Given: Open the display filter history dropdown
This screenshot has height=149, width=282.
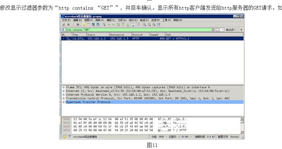Looking at the screenshot, I should point(223,30).
